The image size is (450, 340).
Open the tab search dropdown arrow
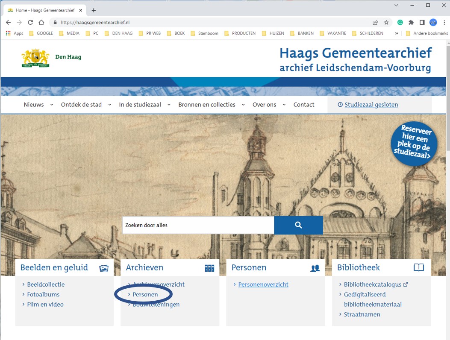[x=396, y=5]
